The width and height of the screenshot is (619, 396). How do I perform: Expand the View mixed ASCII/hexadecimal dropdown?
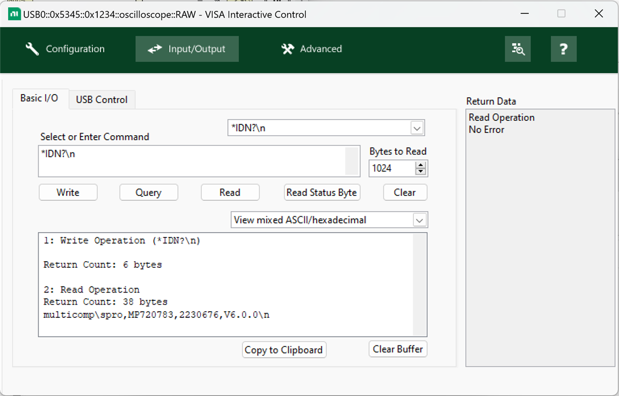tap(419, 220)
